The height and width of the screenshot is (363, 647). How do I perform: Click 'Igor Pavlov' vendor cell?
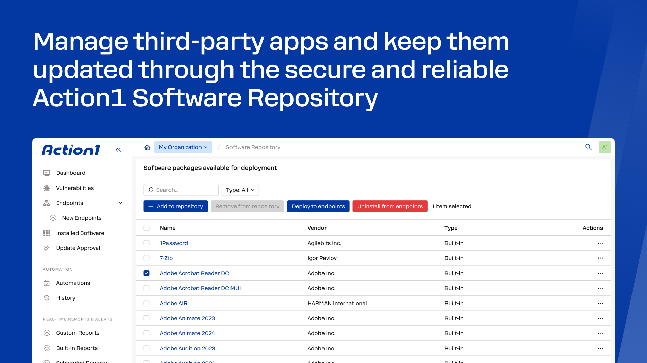[322, 258]
